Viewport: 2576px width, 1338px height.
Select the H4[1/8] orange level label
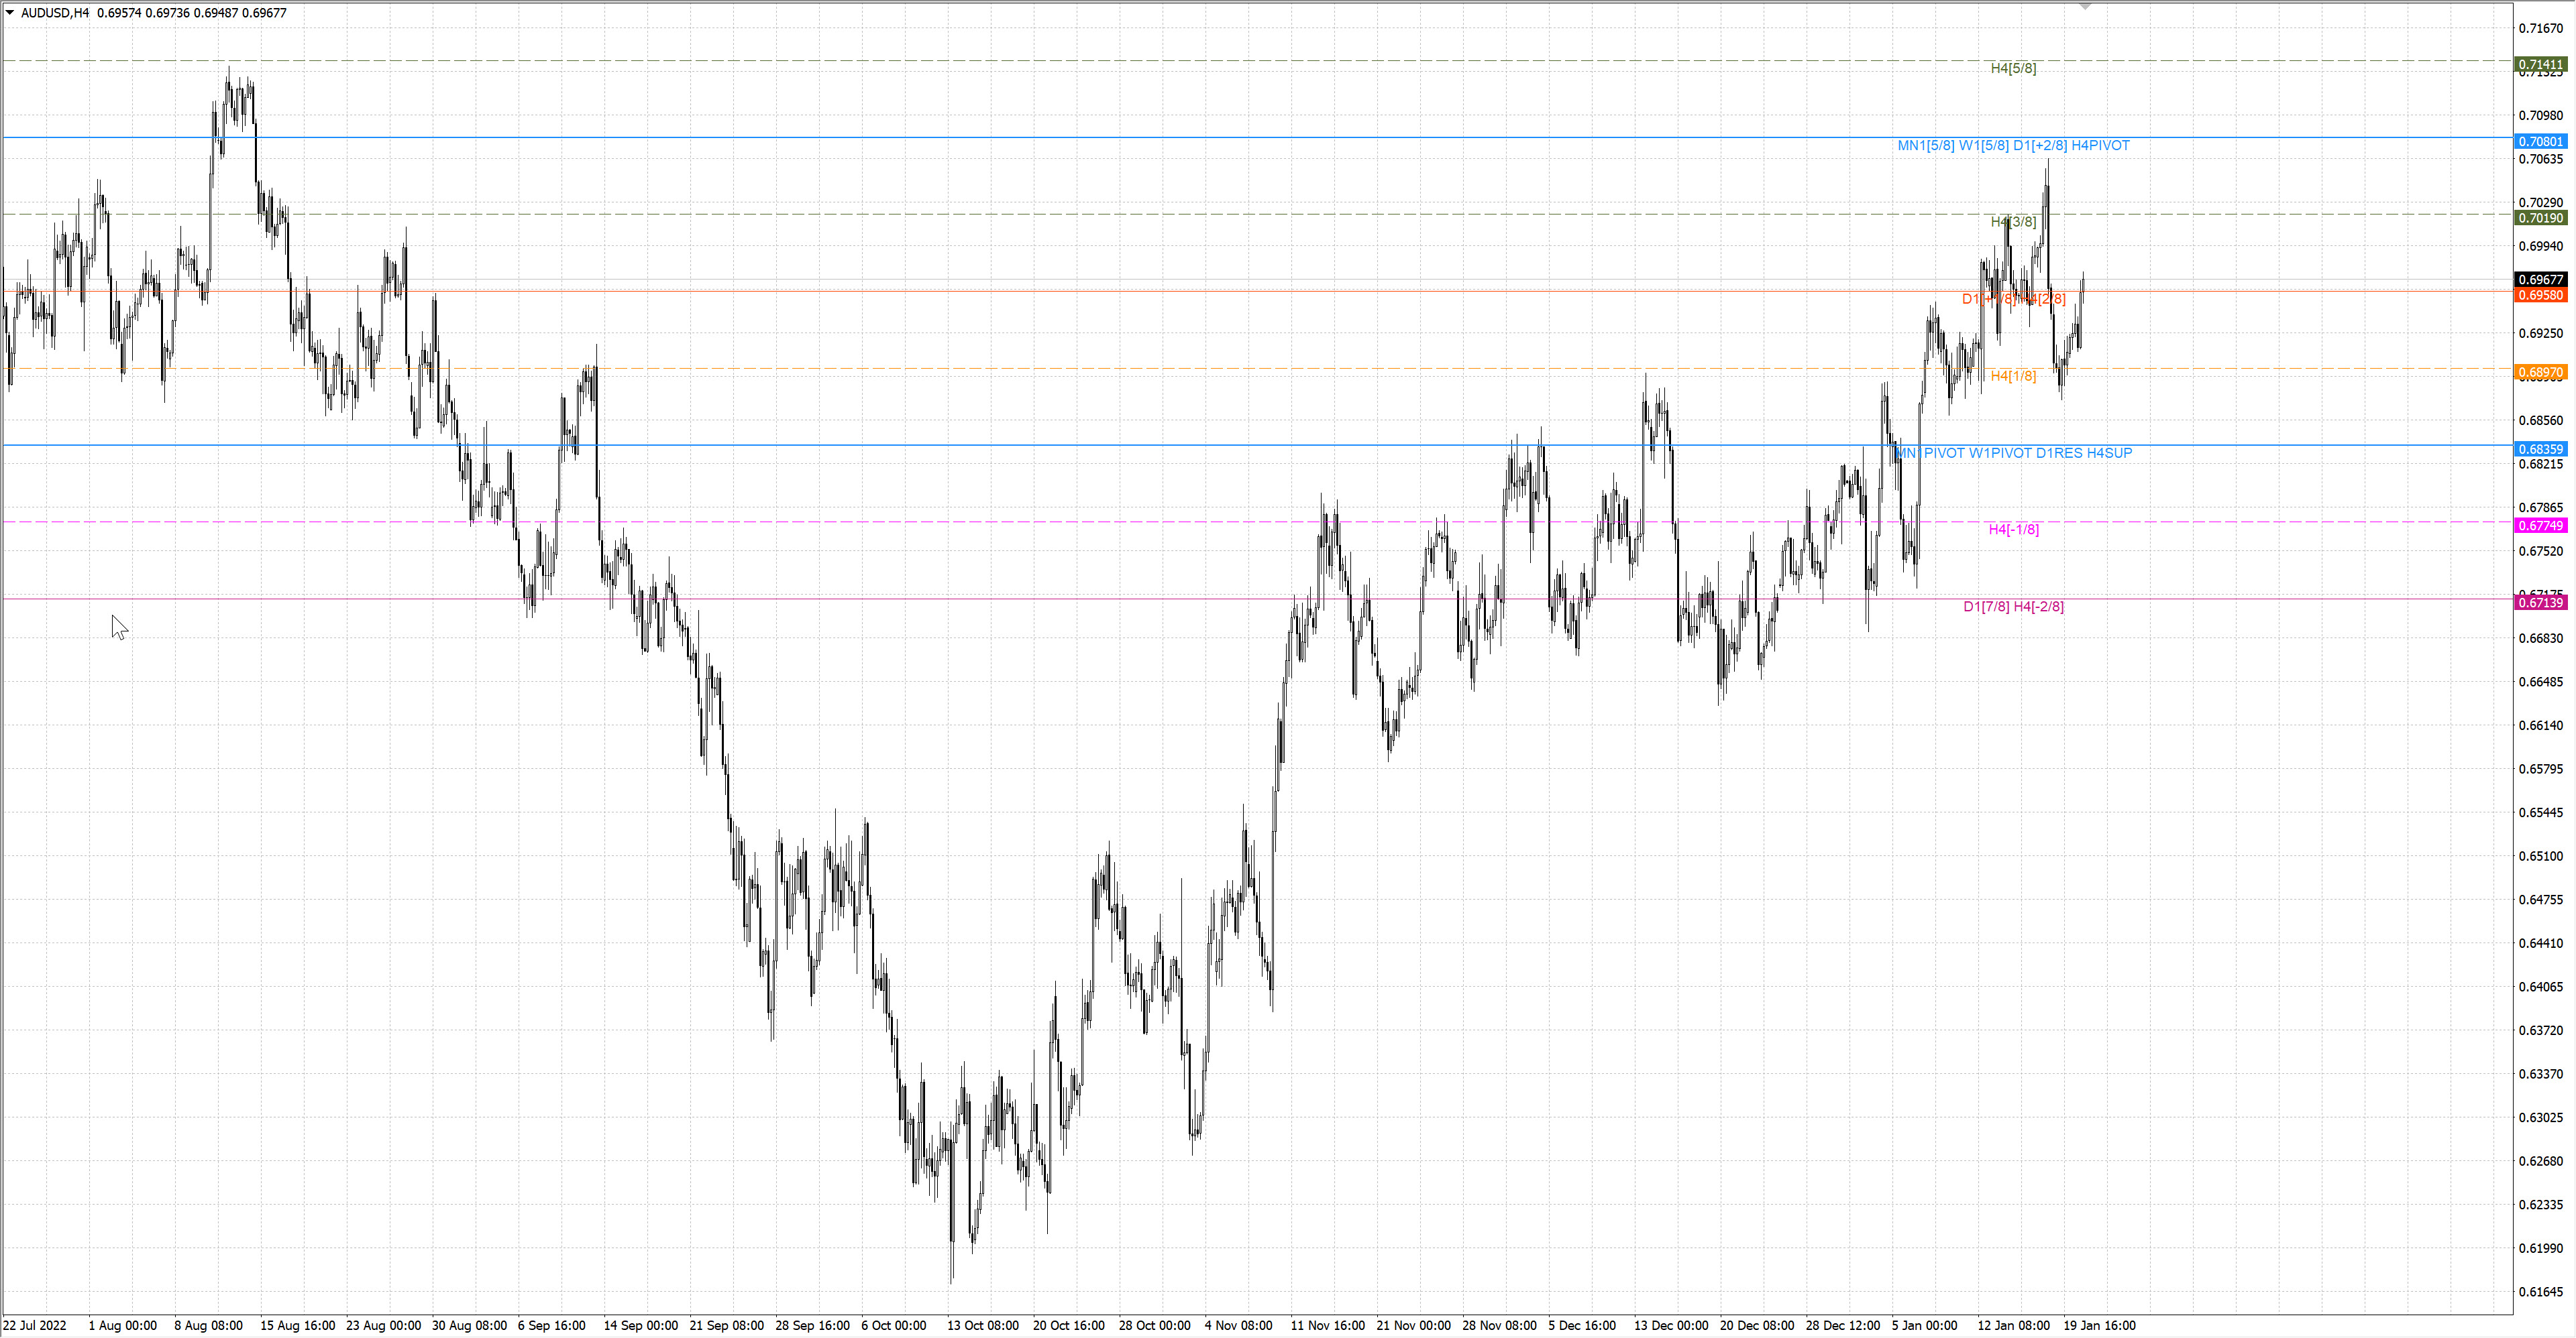2013,375
